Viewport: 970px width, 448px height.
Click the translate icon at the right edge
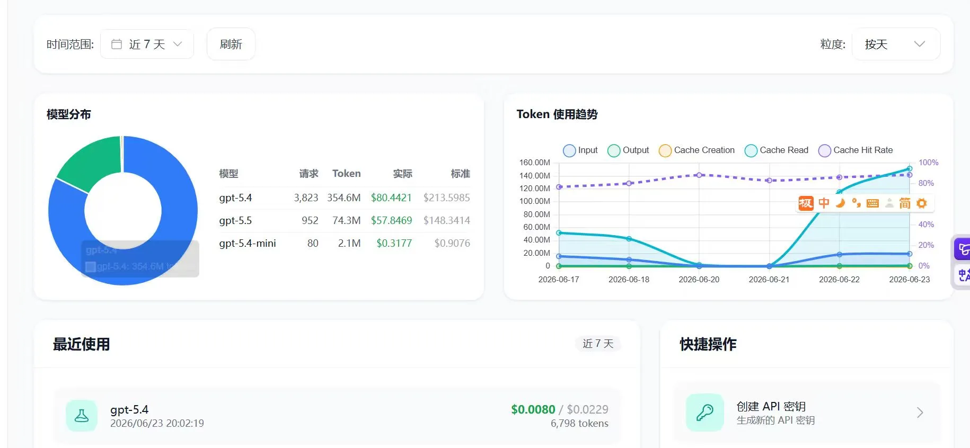[963, 274]
